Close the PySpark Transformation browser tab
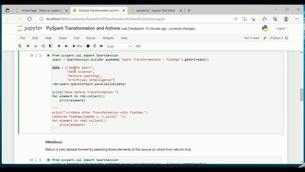This screenshot has width=305, height=172. (123, 11)
